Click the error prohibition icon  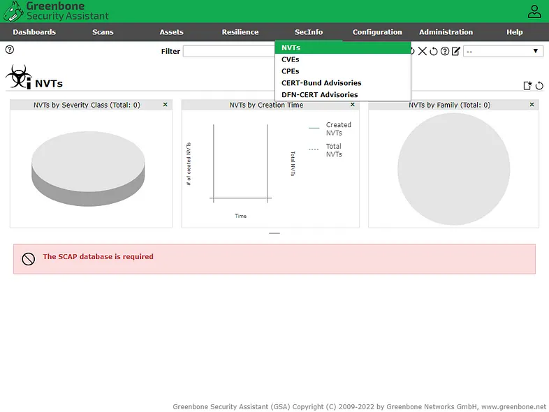click(29, 259)
